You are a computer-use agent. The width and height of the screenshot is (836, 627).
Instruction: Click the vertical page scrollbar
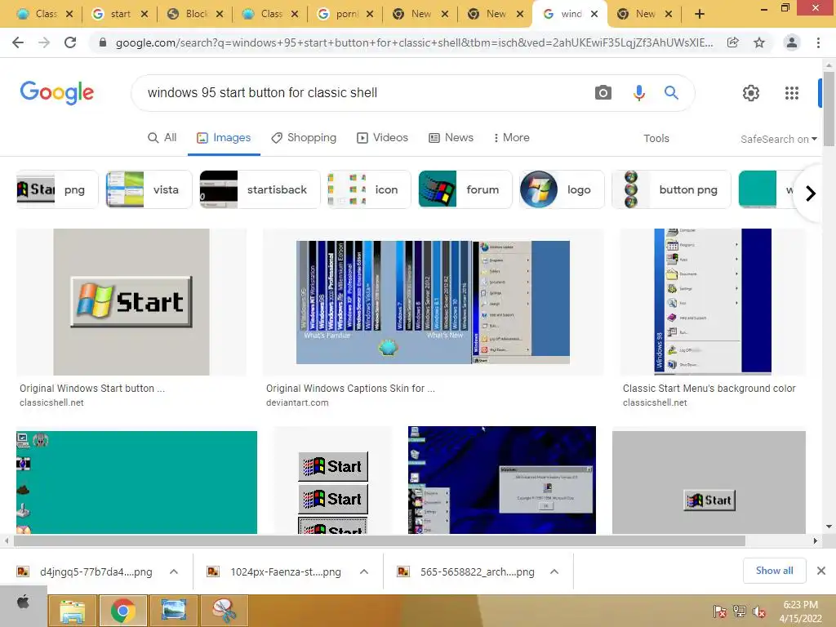pos(829,109)
